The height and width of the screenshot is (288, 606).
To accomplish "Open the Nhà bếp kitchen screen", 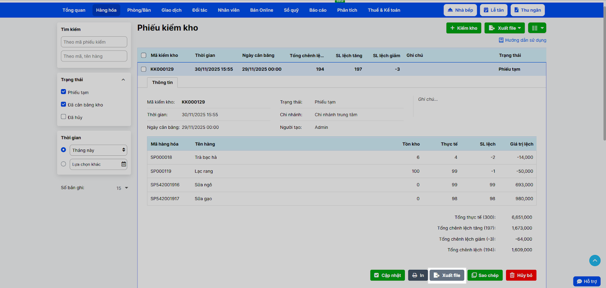I will click(460, 10).
